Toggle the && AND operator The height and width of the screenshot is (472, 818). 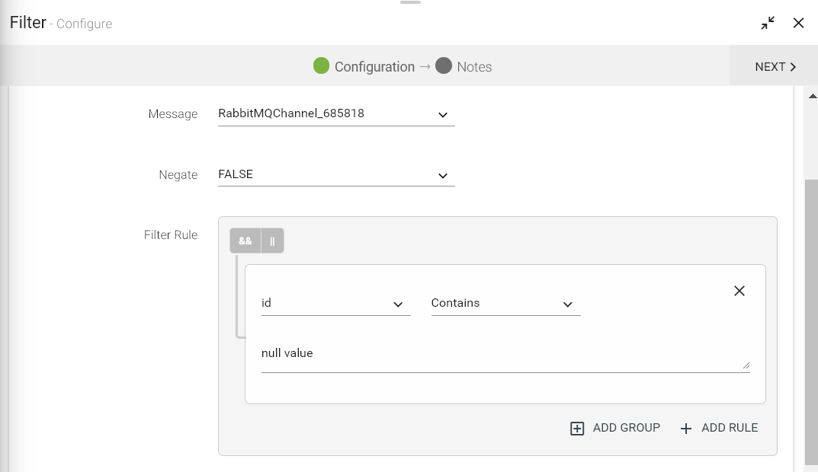coord(245,241)
